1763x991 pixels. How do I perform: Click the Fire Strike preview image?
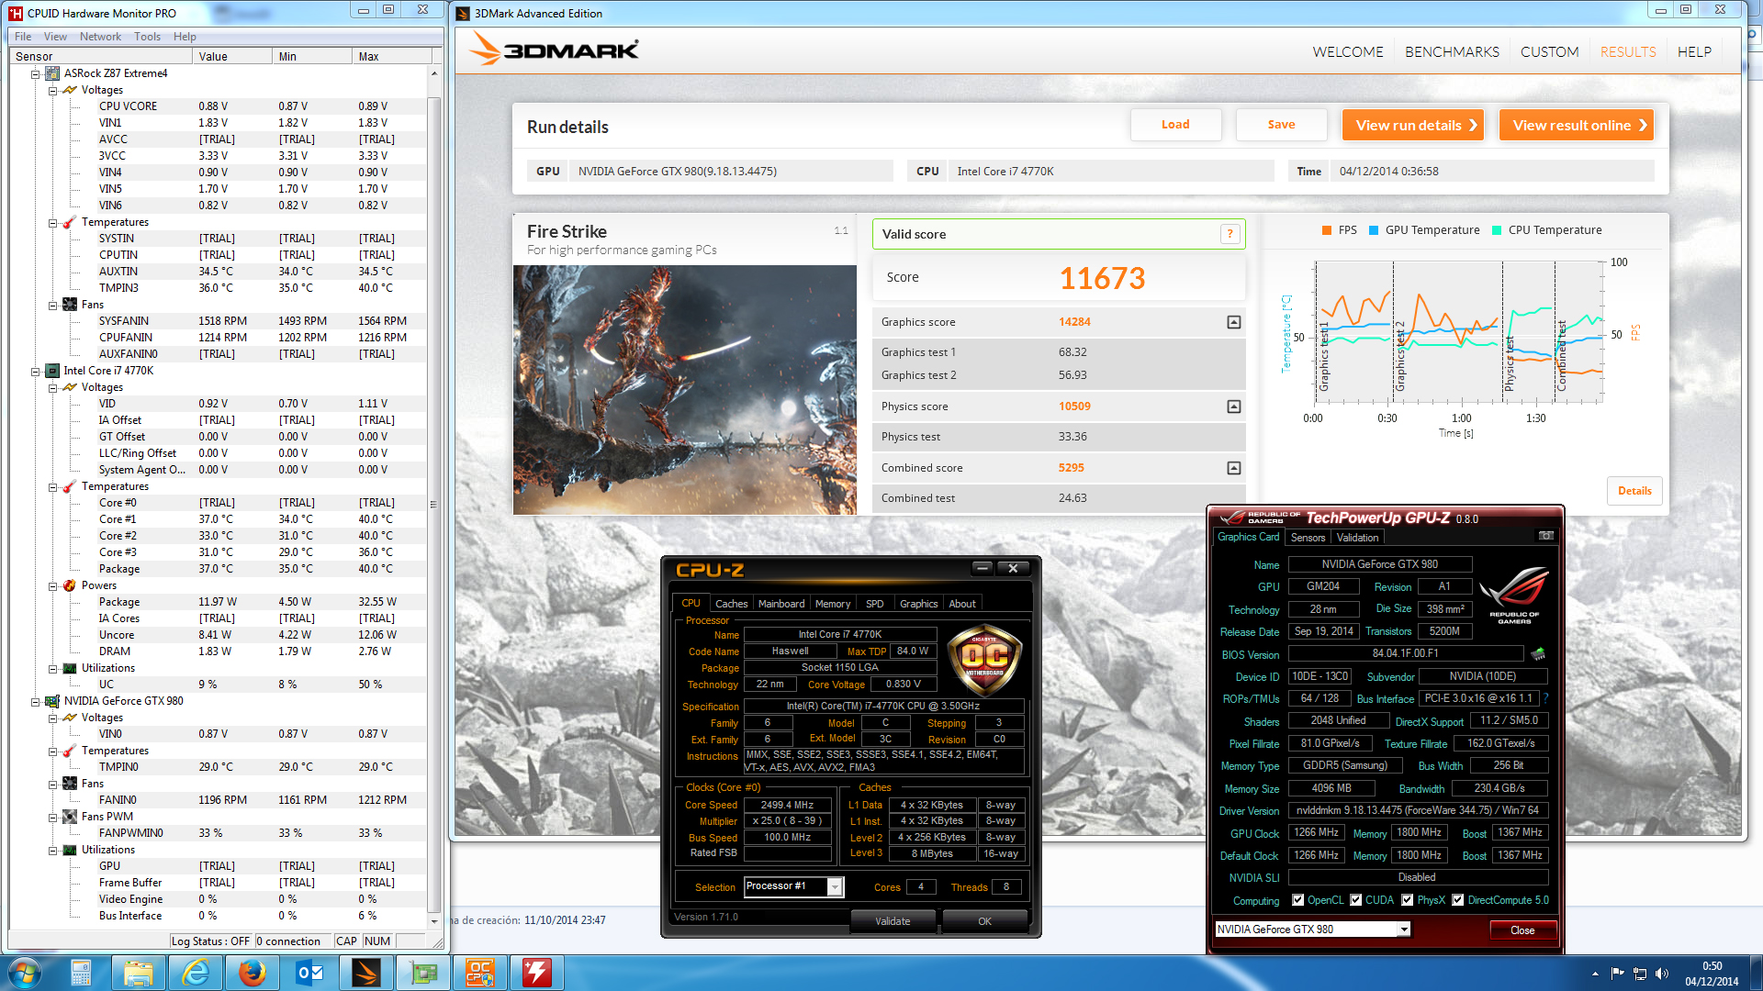pyautogui.click(x=685, y=390)
